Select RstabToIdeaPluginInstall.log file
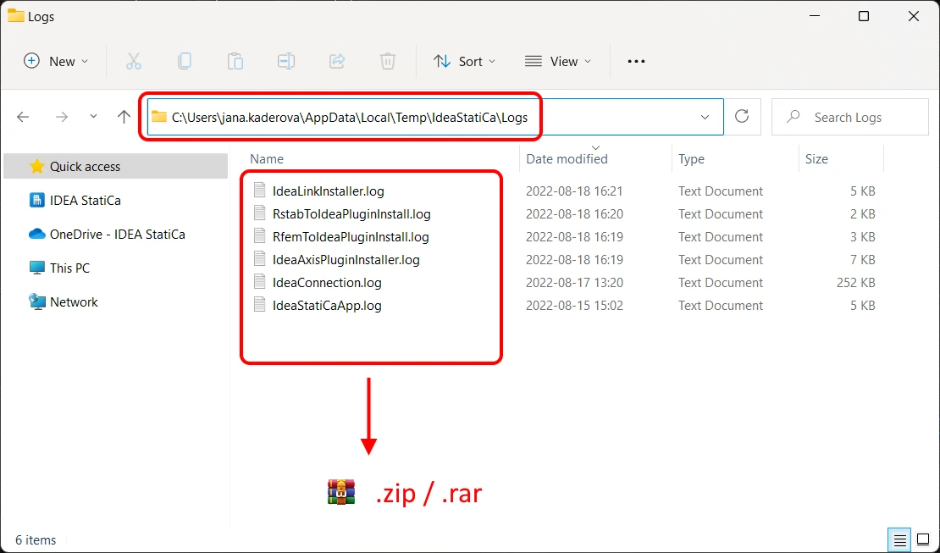The width and height of the screenshot is (940, 553). (351, 214)
